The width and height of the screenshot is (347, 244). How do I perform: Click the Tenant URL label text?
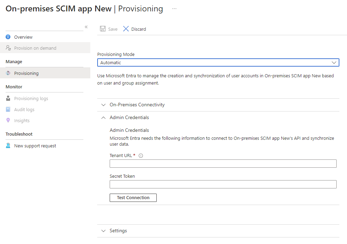(x=121, y=155)
